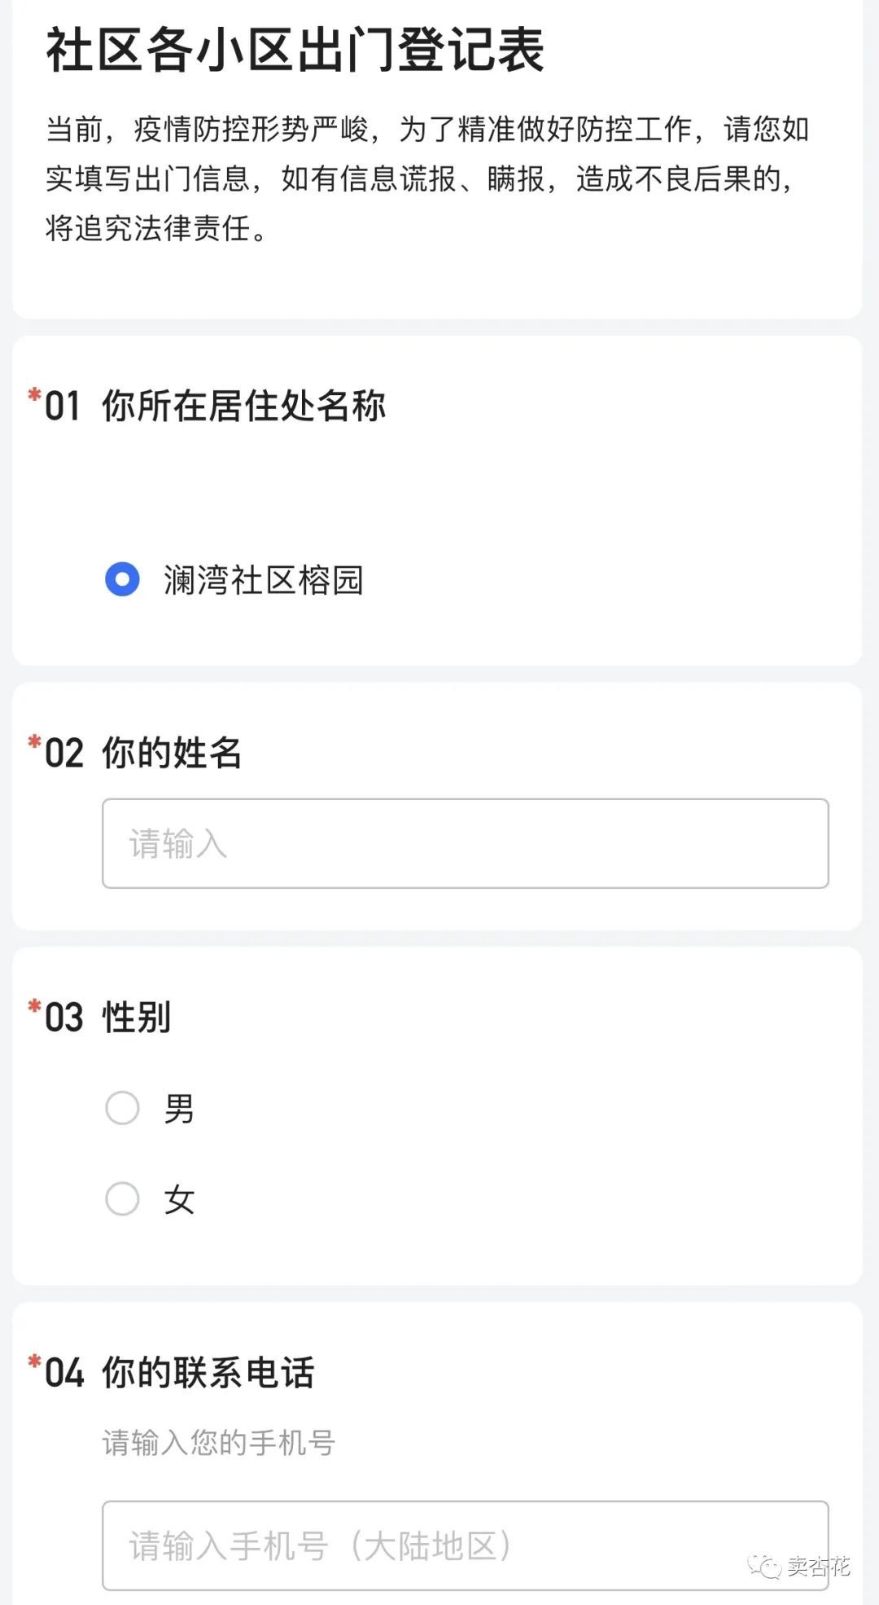Viewport: 879px width, 1605px height.
Task: Choose the 女 gender radio circle
Action: (122, 1199)
